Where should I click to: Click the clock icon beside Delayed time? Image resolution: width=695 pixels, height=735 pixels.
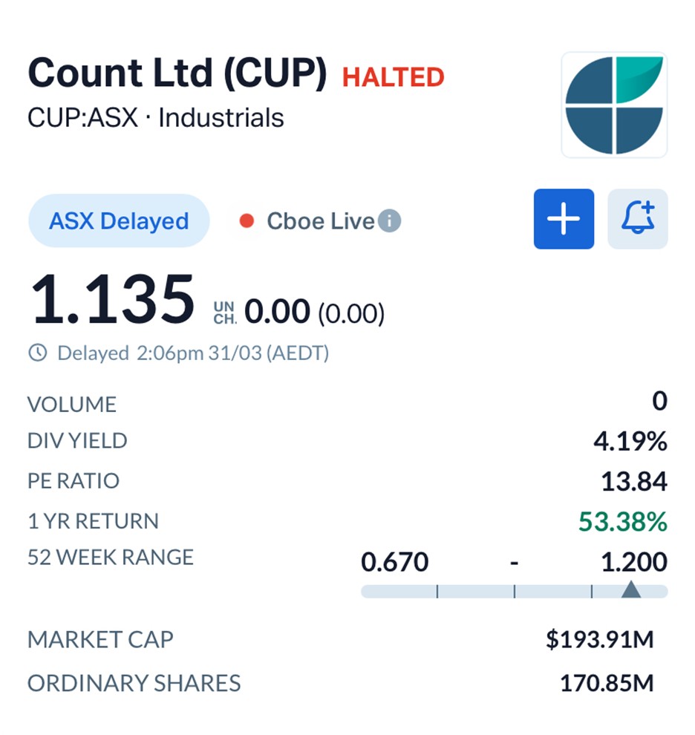(37, 353)
